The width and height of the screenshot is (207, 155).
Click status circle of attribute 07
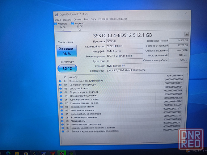pyautogui.click(x=61, y=103)
